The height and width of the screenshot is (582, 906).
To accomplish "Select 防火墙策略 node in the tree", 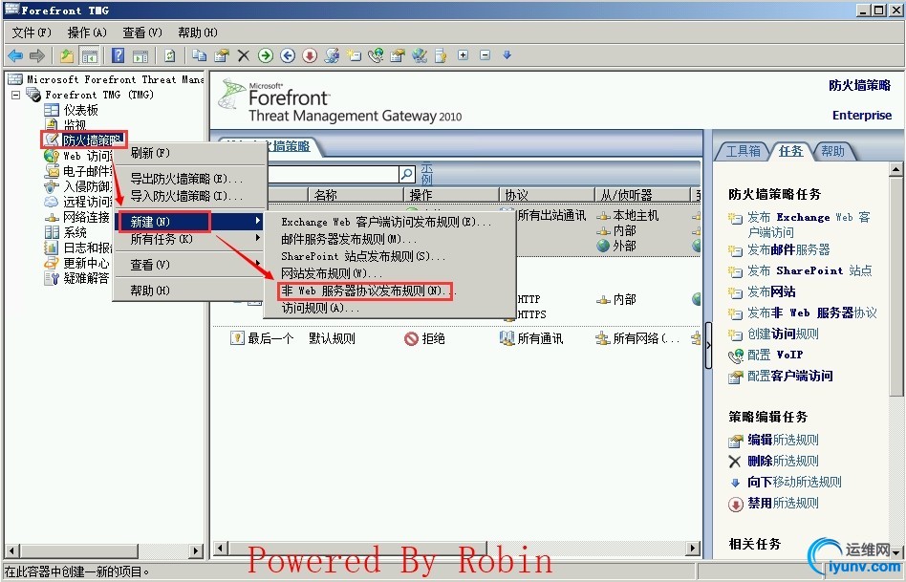I will click(92, 140).
